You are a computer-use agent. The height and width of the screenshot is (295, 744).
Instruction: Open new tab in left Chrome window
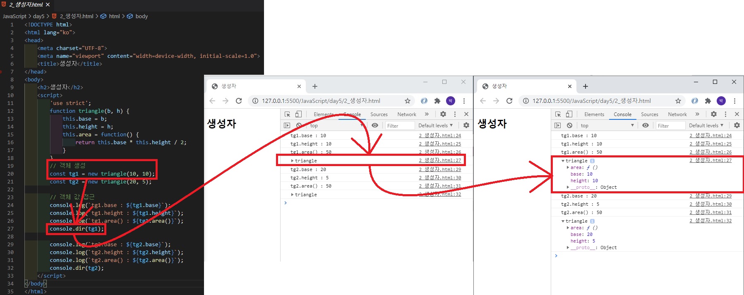[x=314, y=86]
